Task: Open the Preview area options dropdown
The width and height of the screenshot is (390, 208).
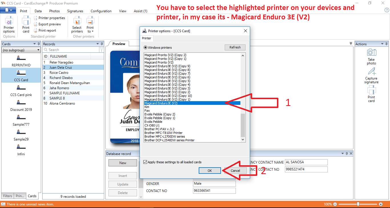Action: click(351, 43)
